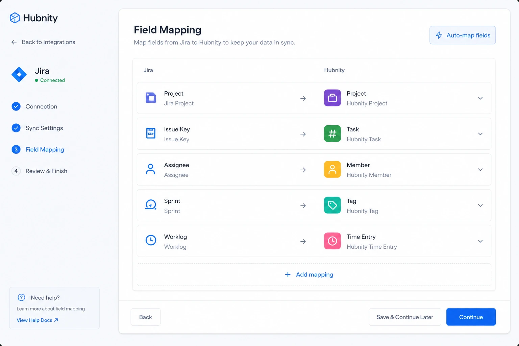
Task: Click the arrow in the Sprint mapping row
Action: click(303, 206)
